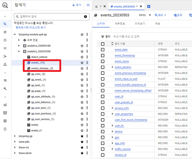Select all fields header checkbox
This screenshot has height=159, width=192.
coord(103,44)
